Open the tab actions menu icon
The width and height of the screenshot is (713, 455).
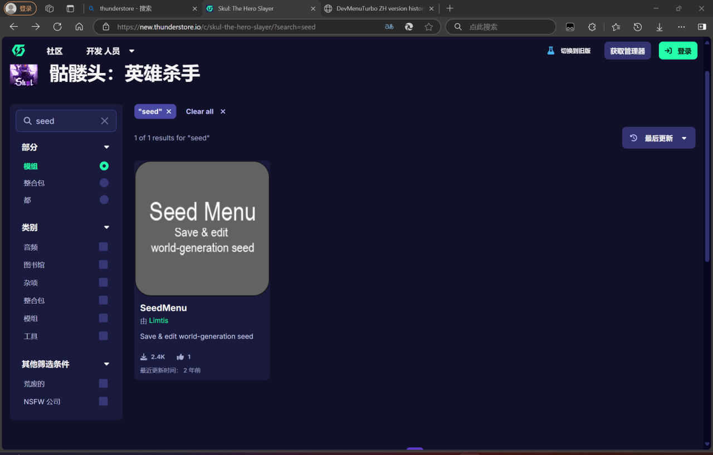pos(70,8)
